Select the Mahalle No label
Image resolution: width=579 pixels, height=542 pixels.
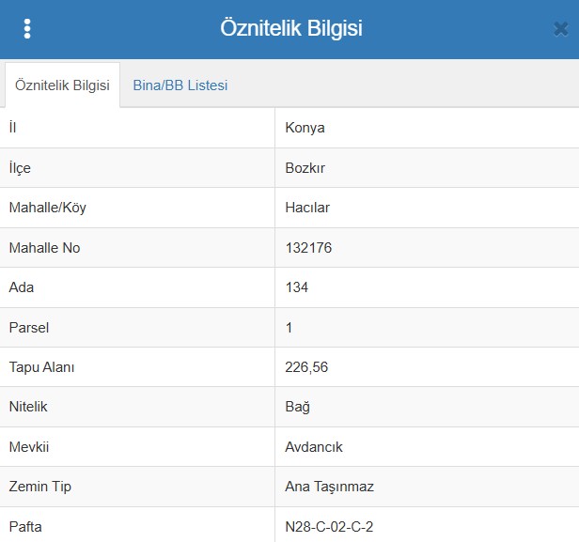point(45,248)
